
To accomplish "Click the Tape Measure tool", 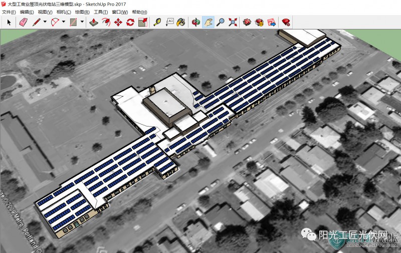I will coord(157,22).
